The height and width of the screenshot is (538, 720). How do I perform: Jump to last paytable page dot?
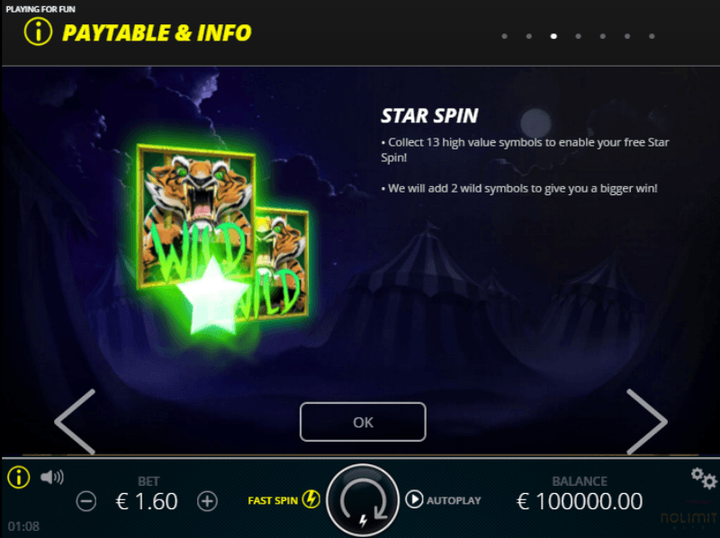tap(652, 36)
